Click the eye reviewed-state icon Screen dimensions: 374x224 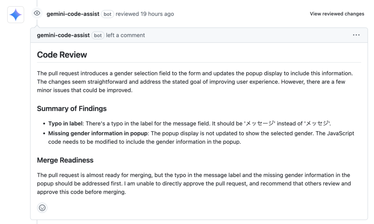[37, 13]
